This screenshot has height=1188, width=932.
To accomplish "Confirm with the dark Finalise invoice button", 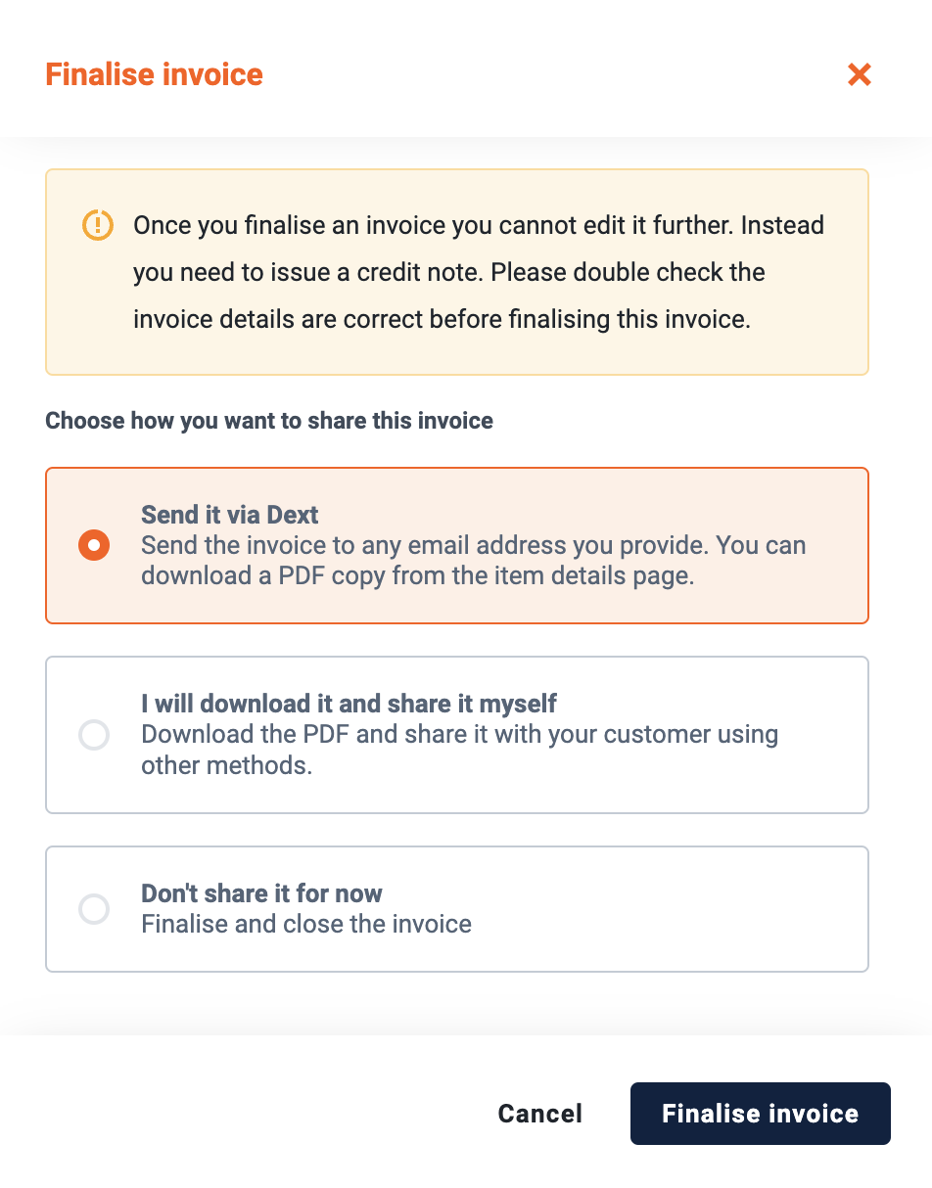I will tap(761, 1114).
